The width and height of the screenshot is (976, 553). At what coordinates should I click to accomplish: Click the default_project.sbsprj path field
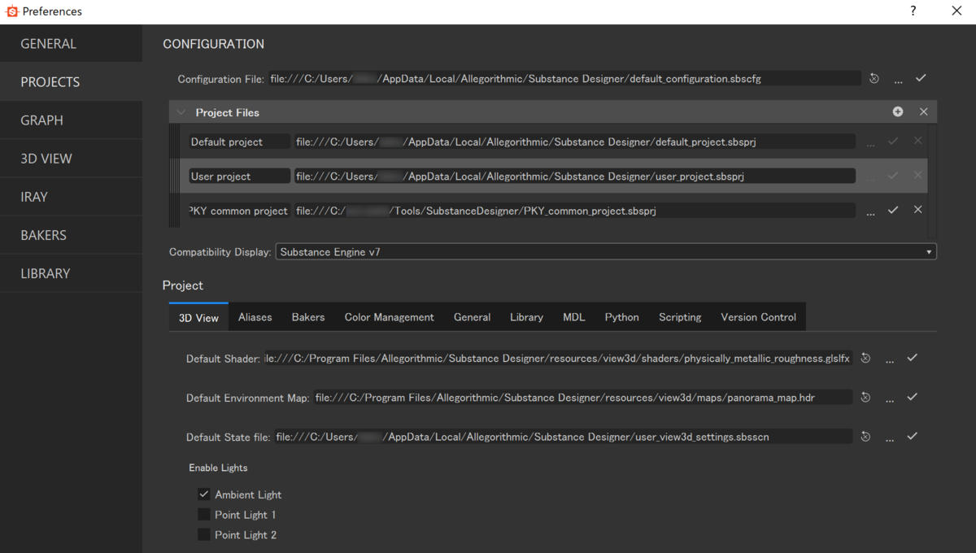[574, 142]
